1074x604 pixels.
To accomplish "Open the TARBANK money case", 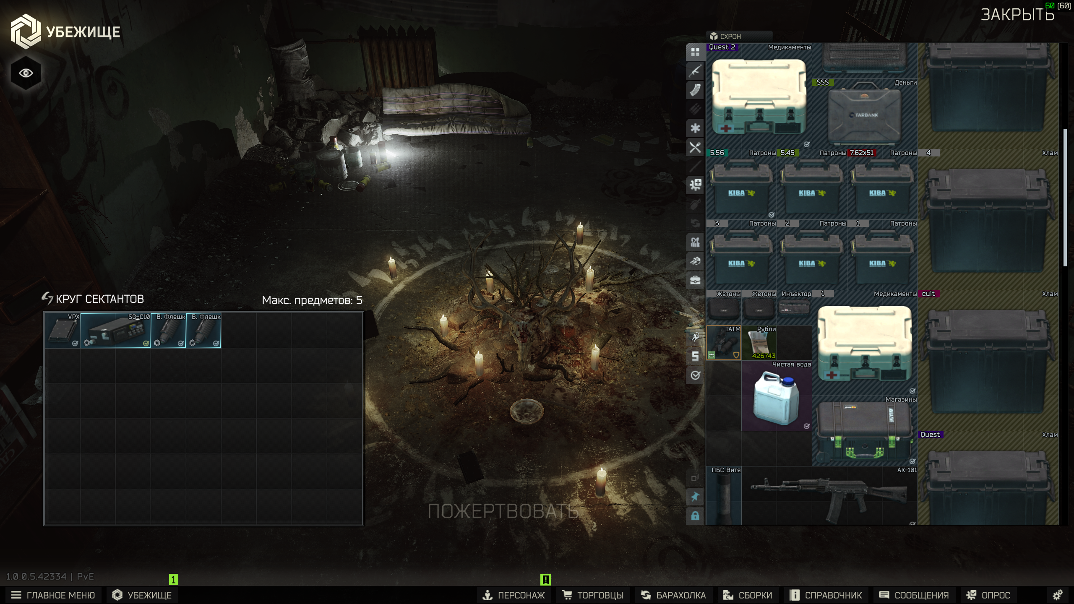I will tap(864, 115).
